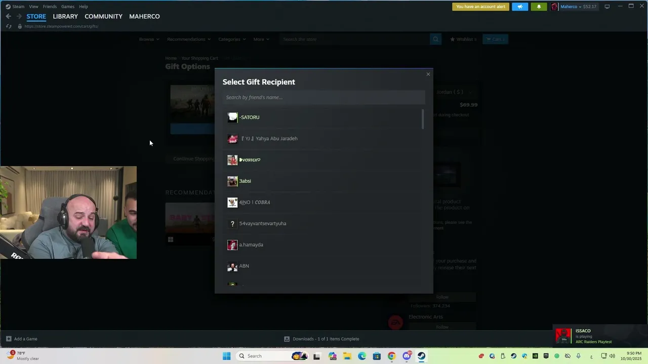
Task: Click the Downloads icon in status bar
Action: coord(287,339)
